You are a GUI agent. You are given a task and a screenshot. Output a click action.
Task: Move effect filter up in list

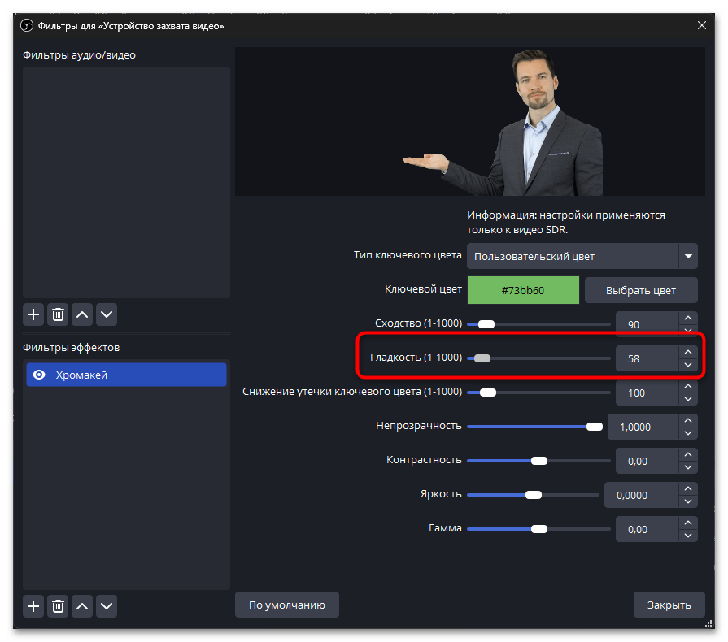pyautogui.click(x=82, y=605)
